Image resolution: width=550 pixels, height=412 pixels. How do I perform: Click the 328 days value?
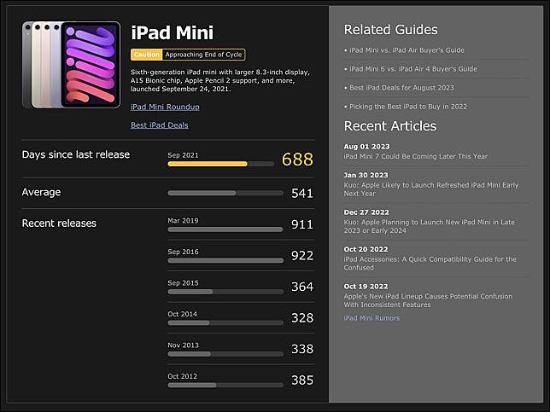coord(302,318)
